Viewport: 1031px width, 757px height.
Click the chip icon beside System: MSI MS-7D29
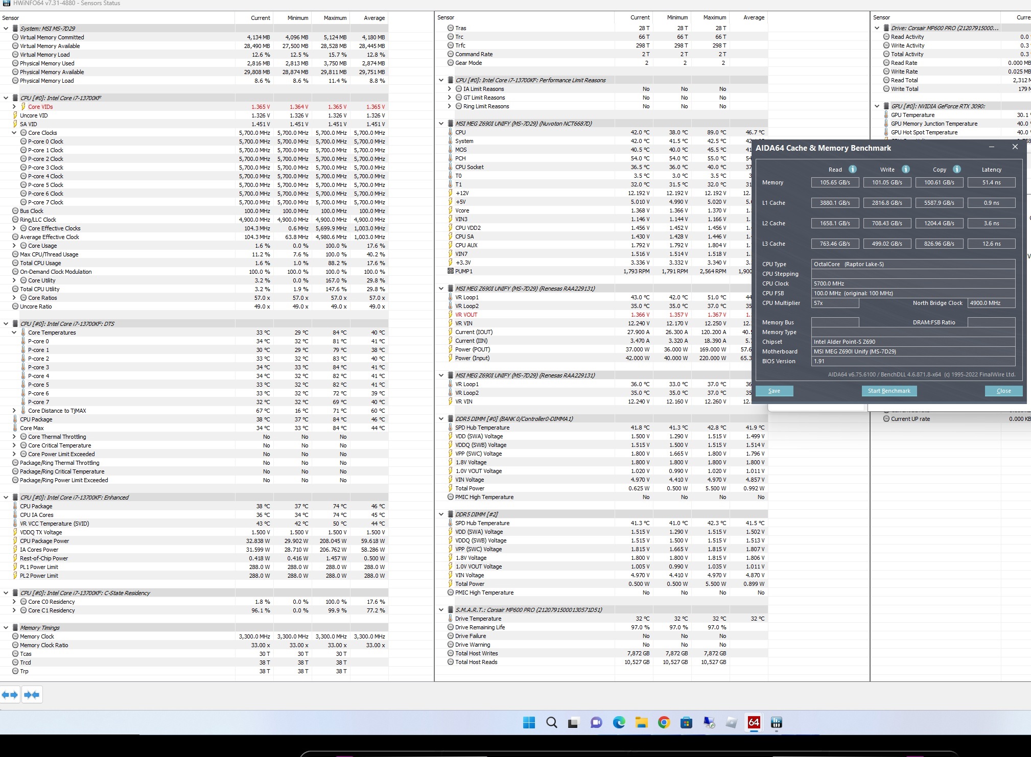(x=15, y=29)
